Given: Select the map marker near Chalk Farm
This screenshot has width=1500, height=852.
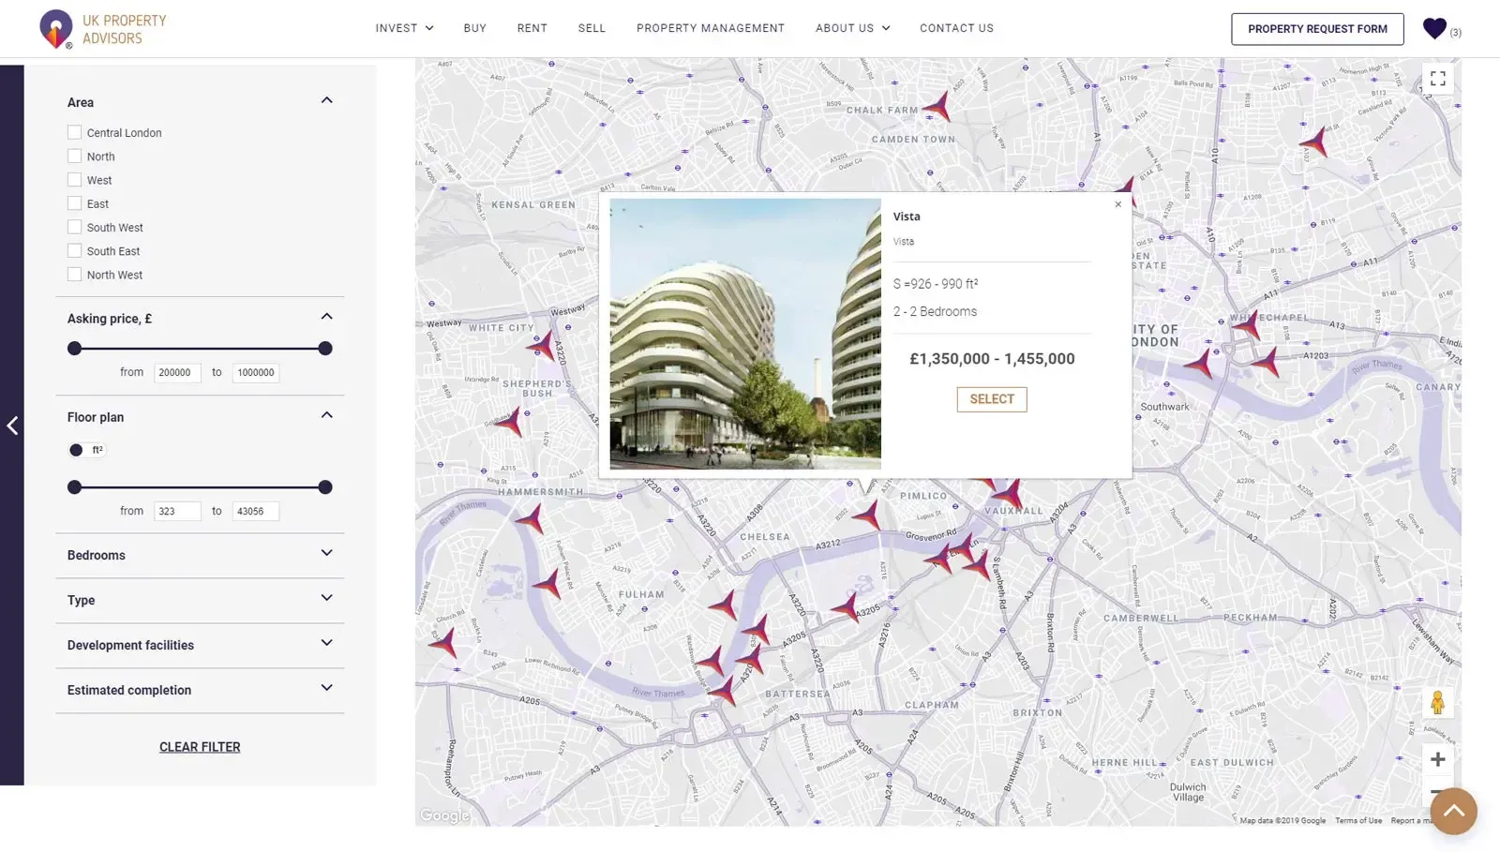Looking at the screenshot, I should coord(938,107).
